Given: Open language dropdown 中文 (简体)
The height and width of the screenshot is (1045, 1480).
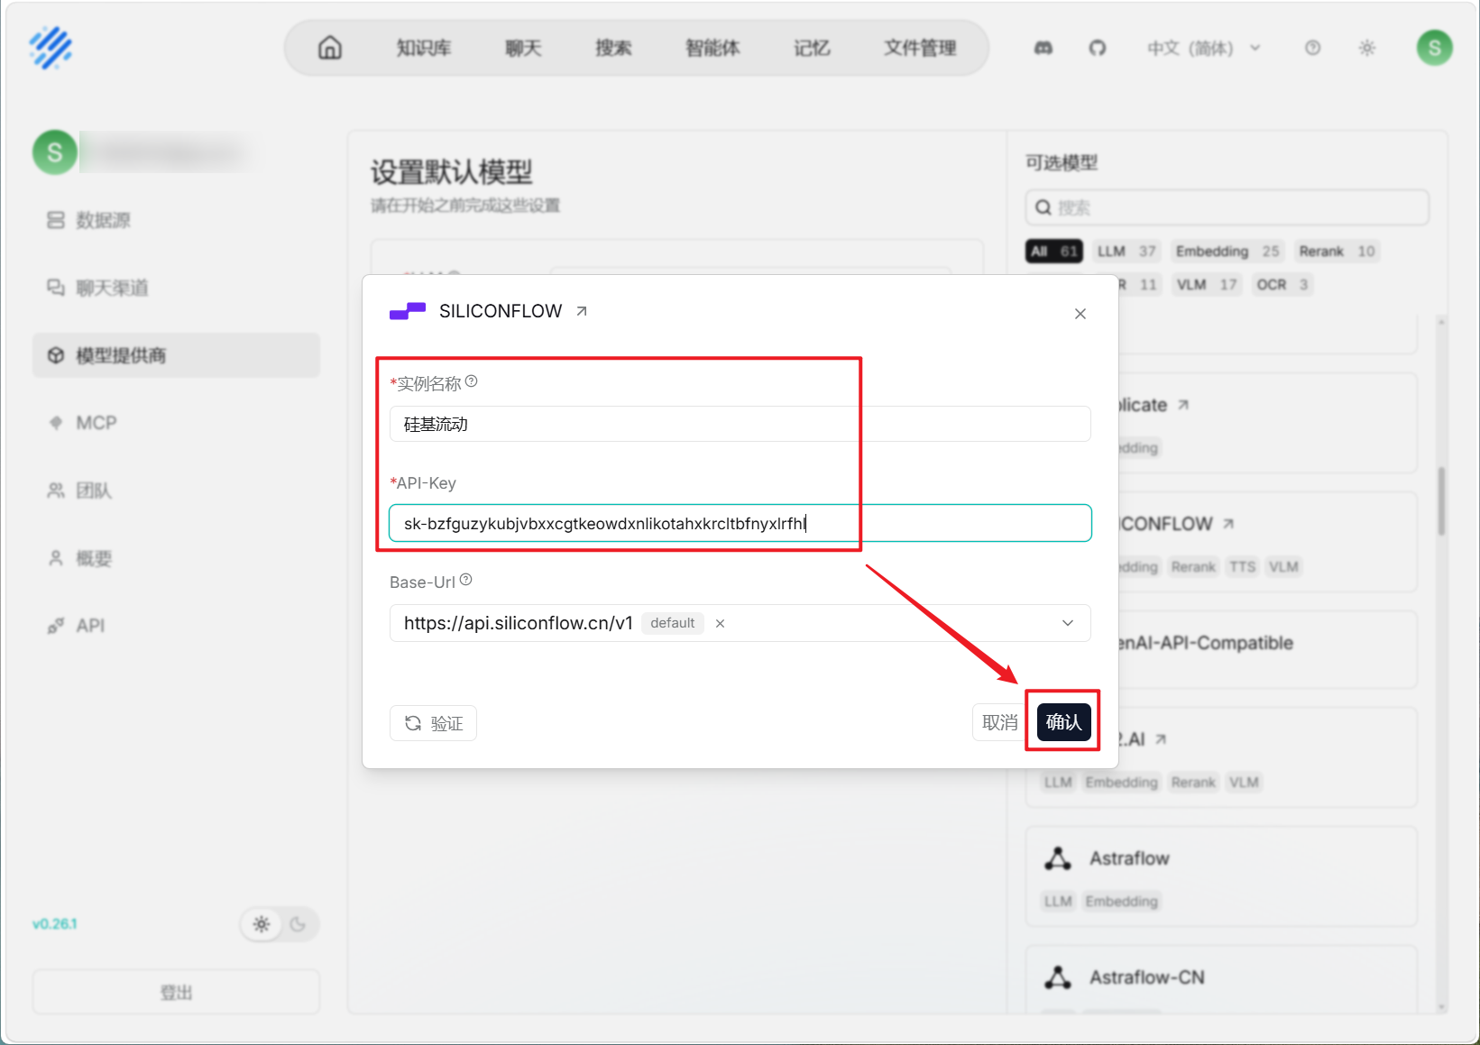Looking at the screenshot, I should [1204, 48].
